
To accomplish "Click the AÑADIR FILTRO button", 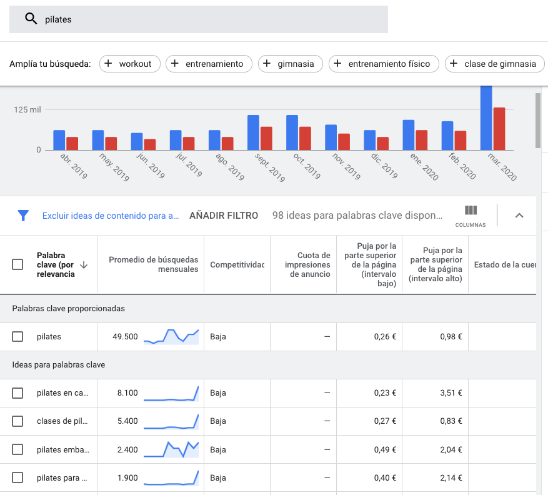I will tap(224, 215).
